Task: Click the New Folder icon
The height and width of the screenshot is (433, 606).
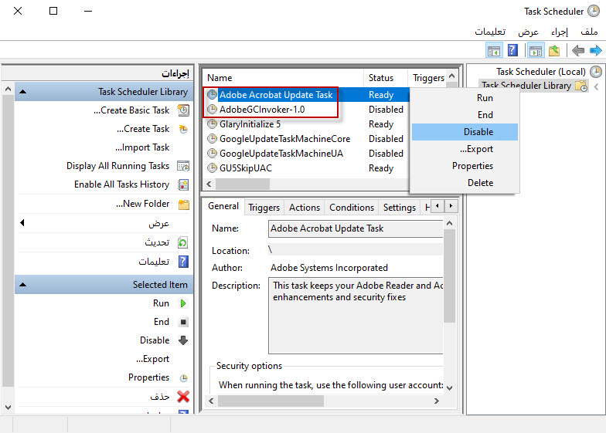Action: [x=184, y=204]
